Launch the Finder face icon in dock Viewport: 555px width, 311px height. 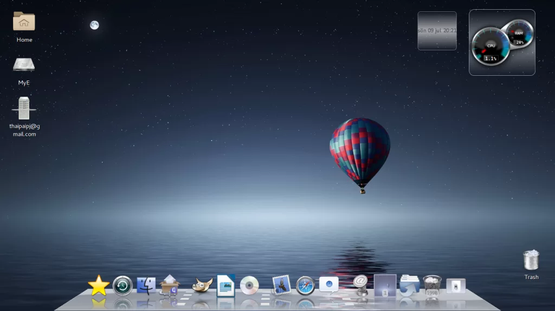(x=146, y=285)
